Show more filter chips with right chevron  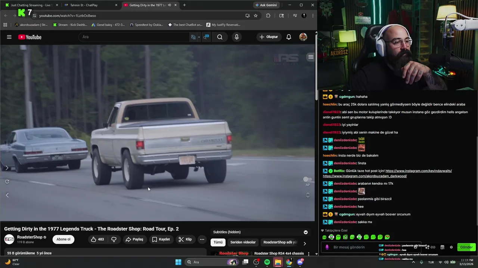click(x=304, y=243)
